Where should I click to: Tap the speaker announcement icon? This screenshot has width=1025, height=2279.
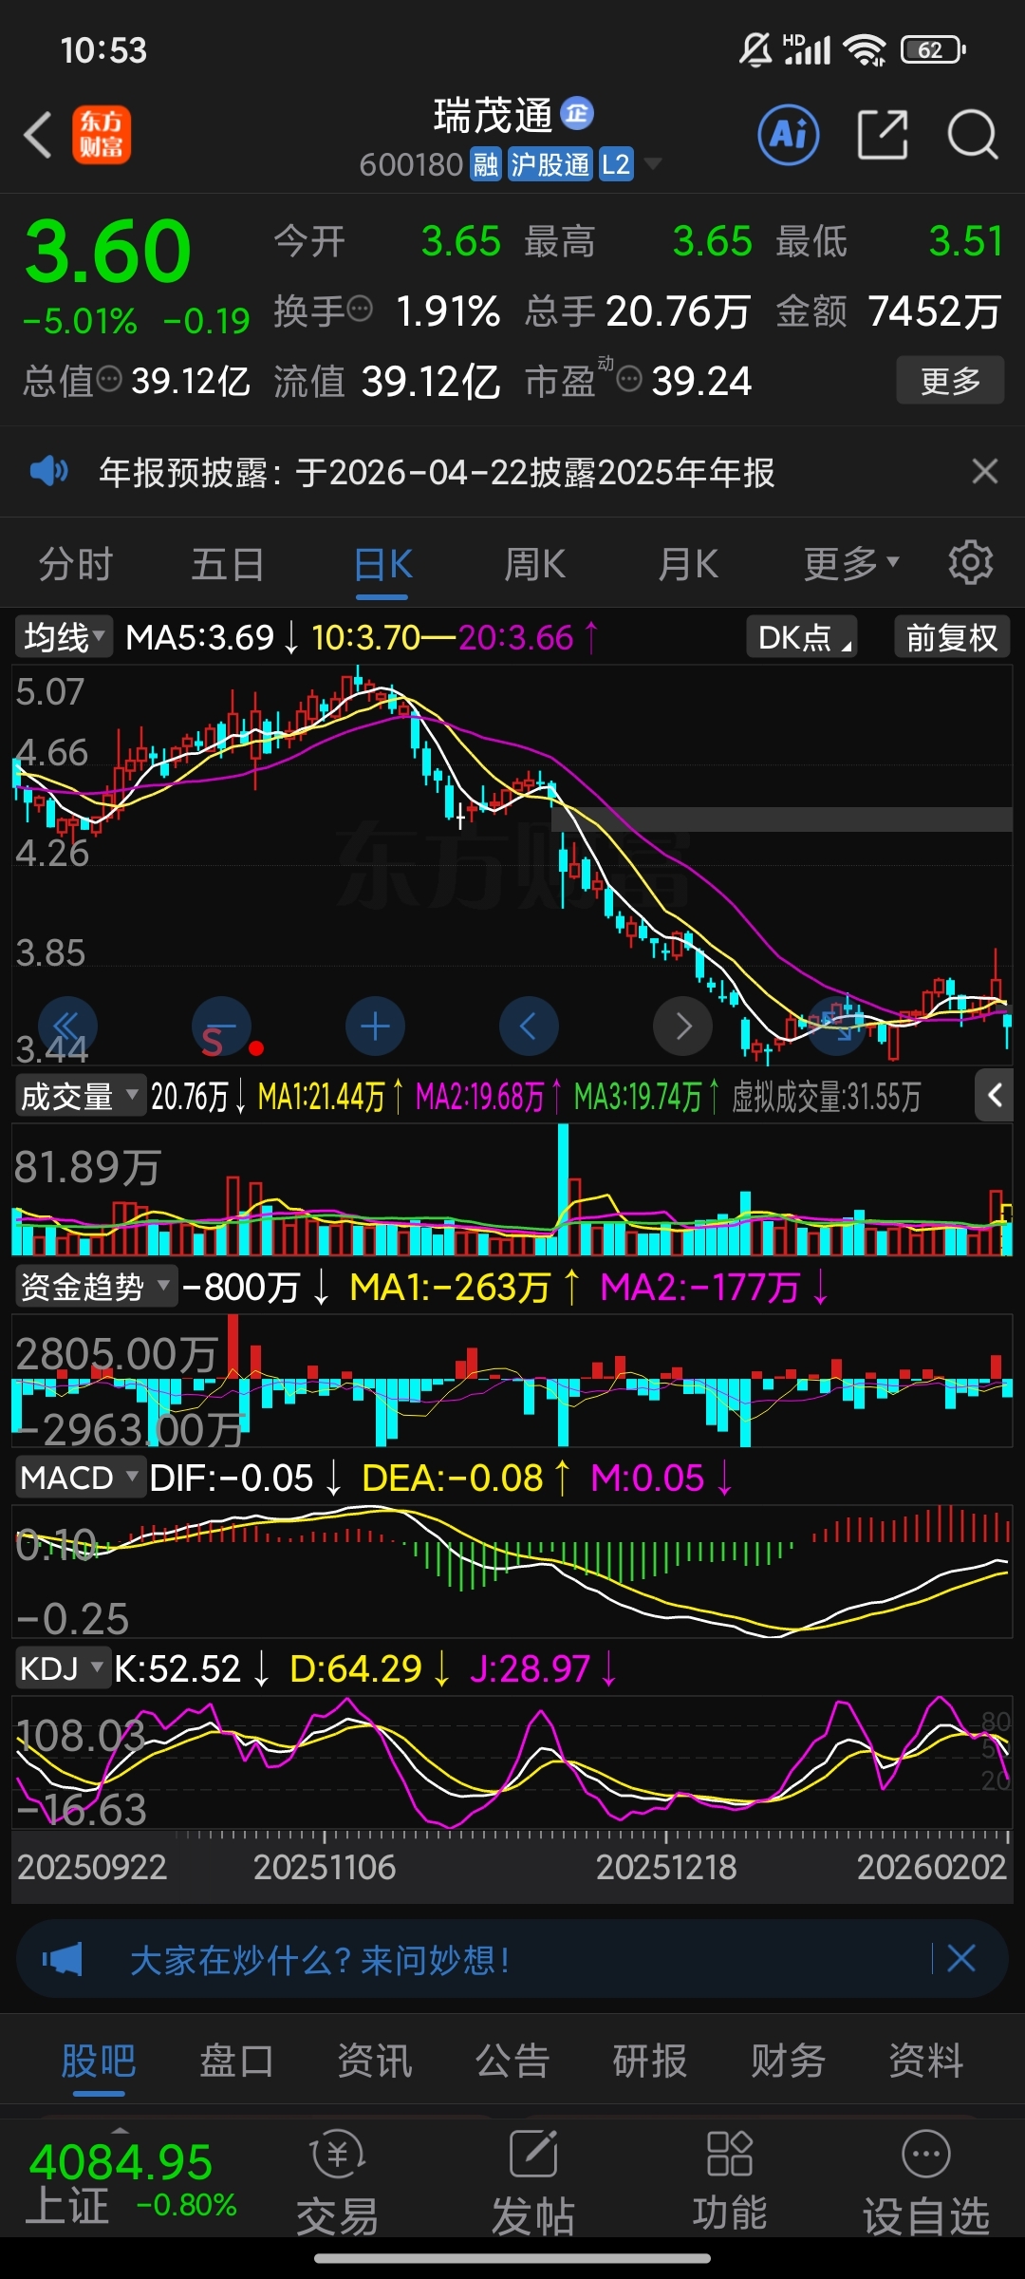pyautogui.click(x=49, y=471)
